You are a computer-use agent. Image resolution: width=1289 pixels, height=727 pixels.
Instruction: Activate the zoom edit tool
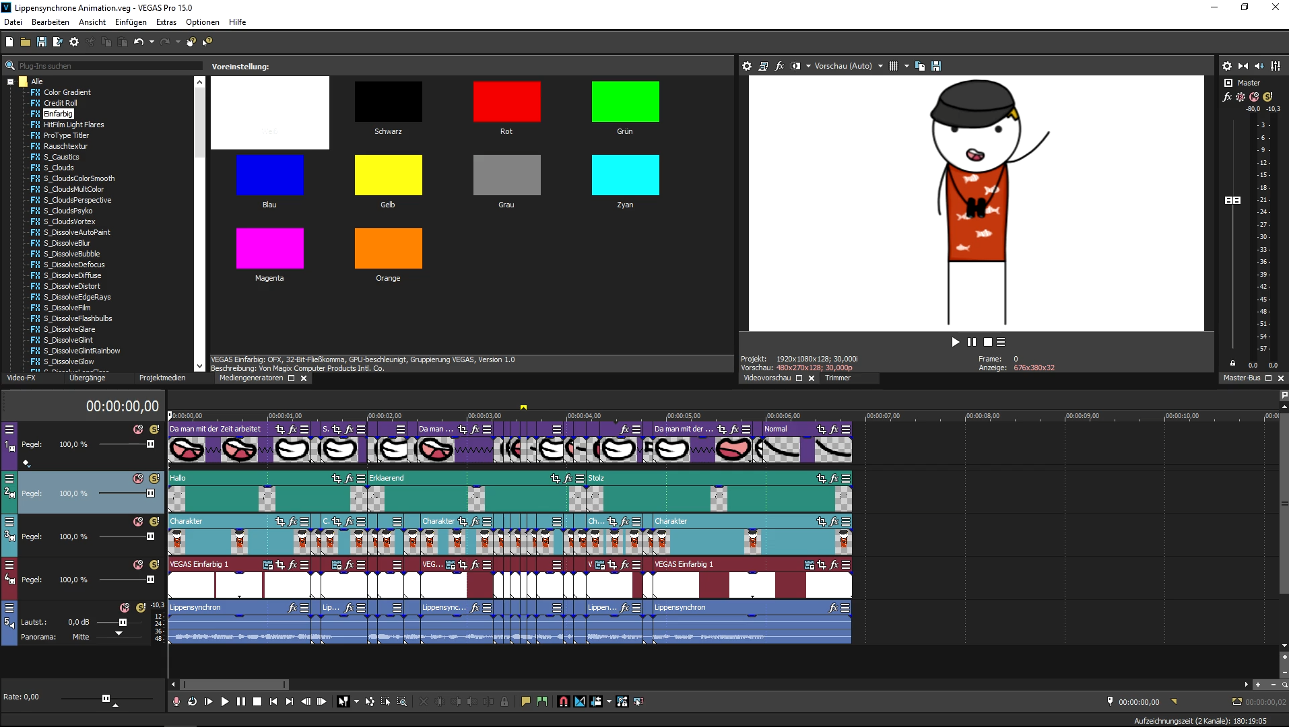pyautogui.click(x=402, y=701)
